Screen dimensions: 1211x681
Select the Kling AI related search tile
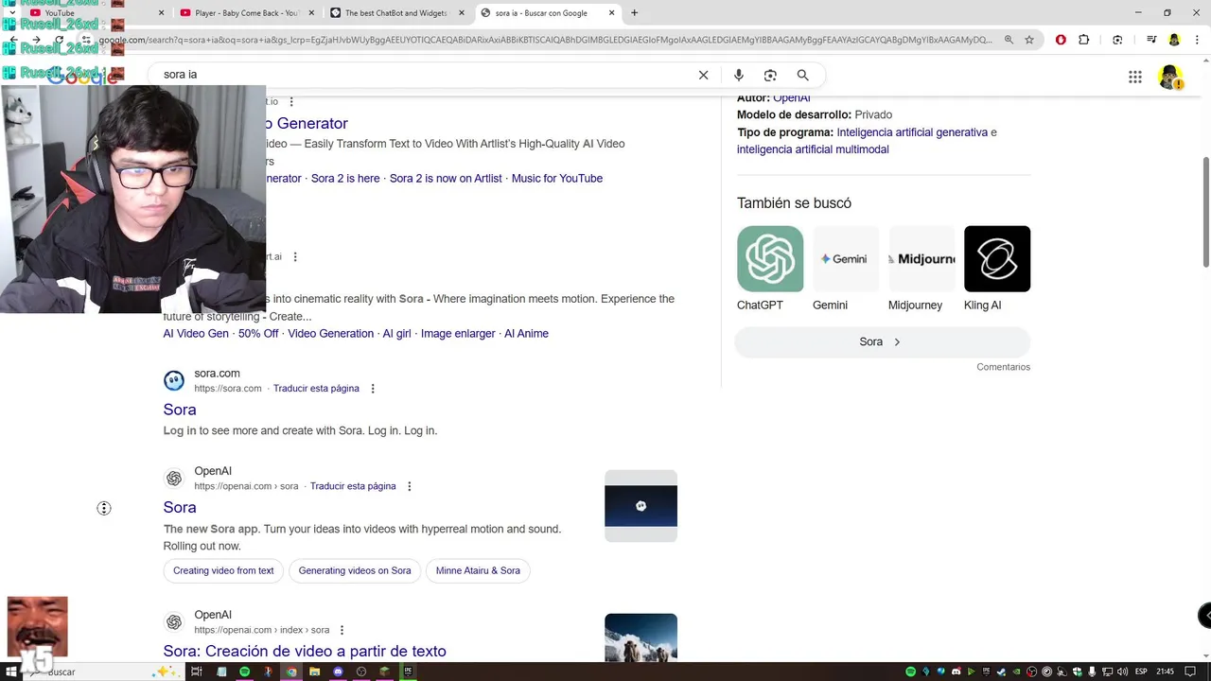997,269
